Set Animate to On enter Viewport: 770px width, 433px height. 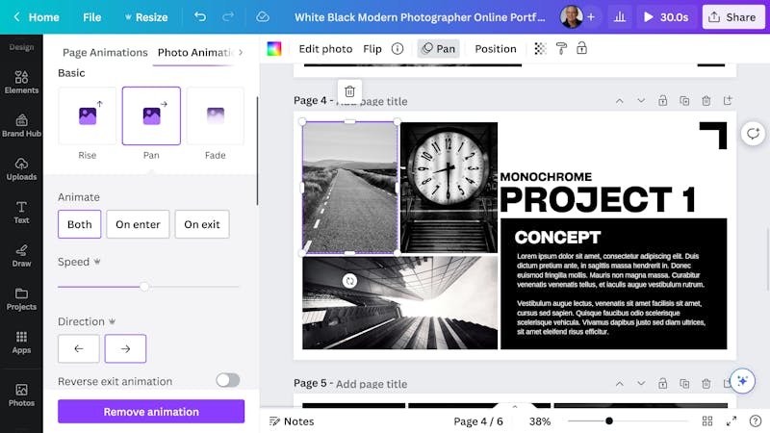tap(138, 224)
